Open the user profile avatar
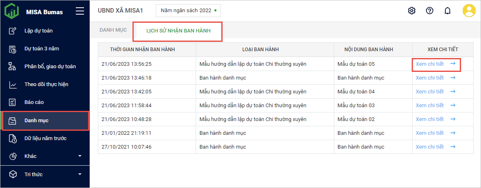This screenshot has width=481, height=188. click(x=469, y=11)
